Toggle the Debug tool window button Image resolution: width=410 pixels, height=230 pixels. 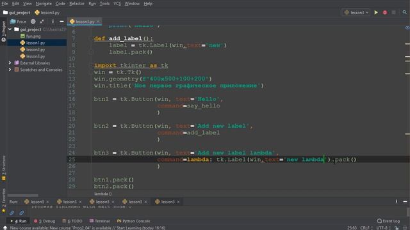tap(44, 221)
